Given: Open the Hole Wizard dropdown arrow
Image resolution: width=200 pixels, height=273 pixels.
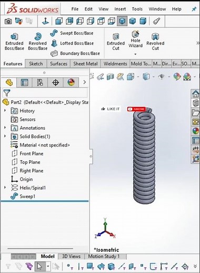Looking at the screenshot, I should point(135,54).
